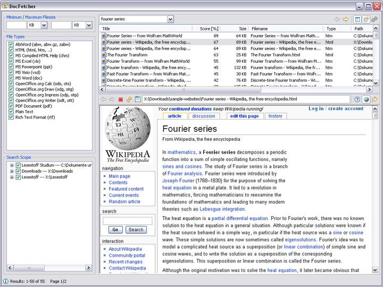The width and height of the screenshot is (383, 287).
Task: Open the fourier series search history dropdown
Action: click(x=170, y=19)
